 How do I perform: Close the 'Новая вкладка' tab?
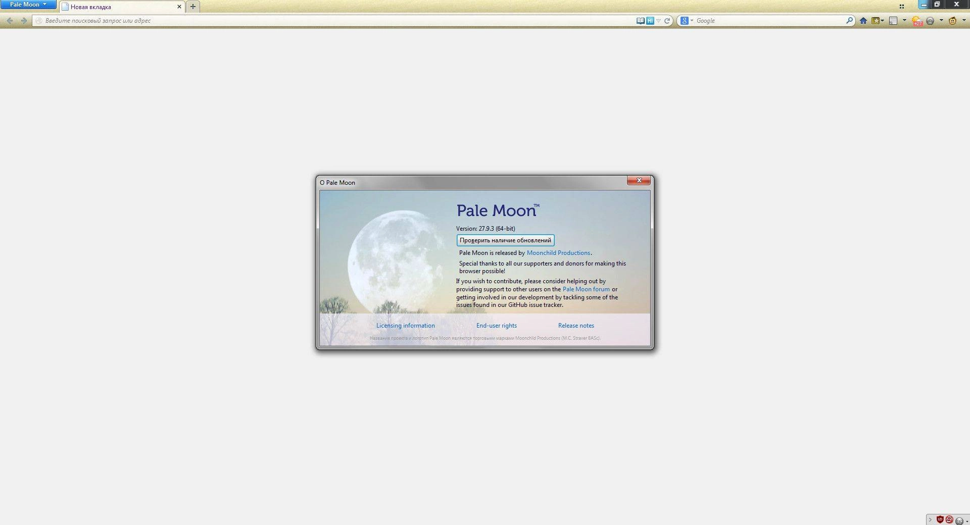pos(179,7)
